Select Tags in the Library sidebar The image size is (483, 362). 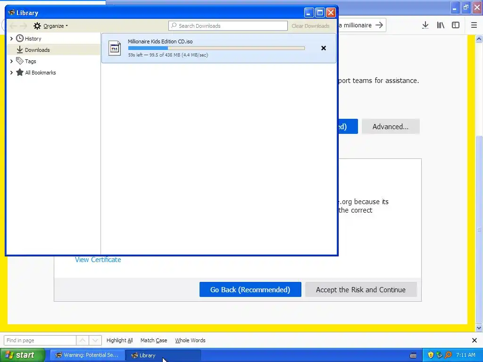[31, 61]
